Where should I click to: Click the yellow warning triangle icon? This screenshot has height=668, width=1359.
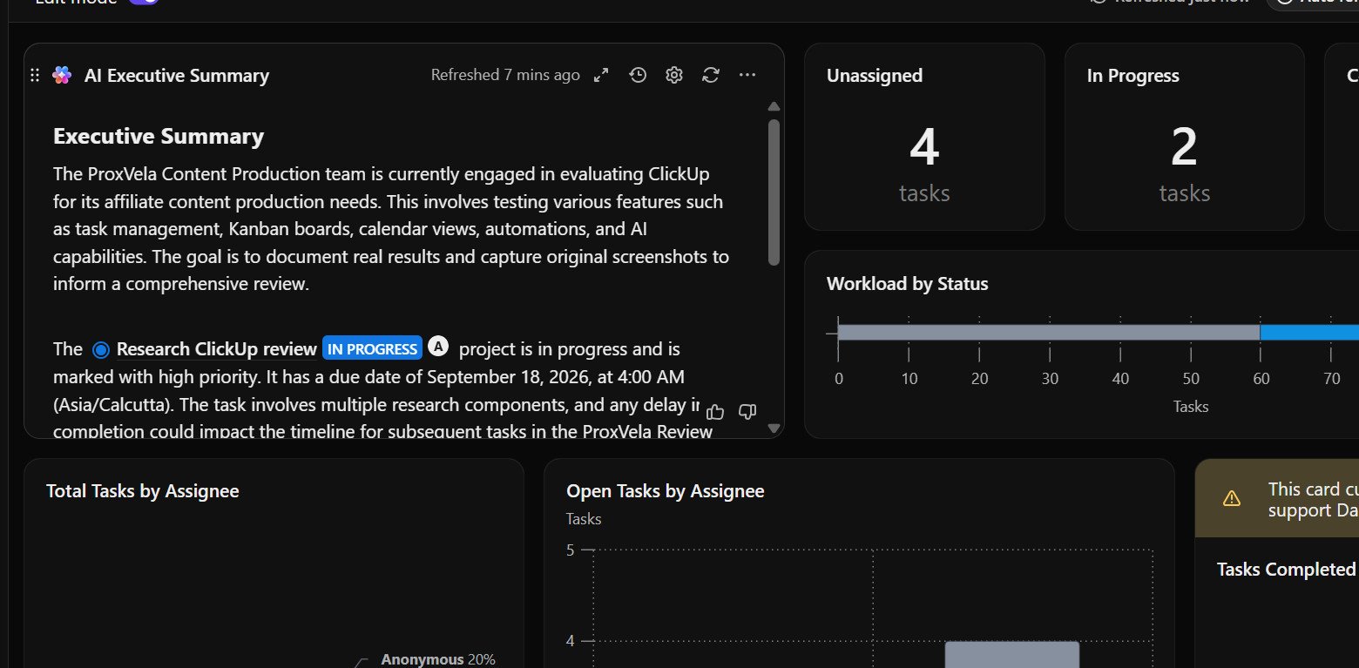tap(1231, 498)
